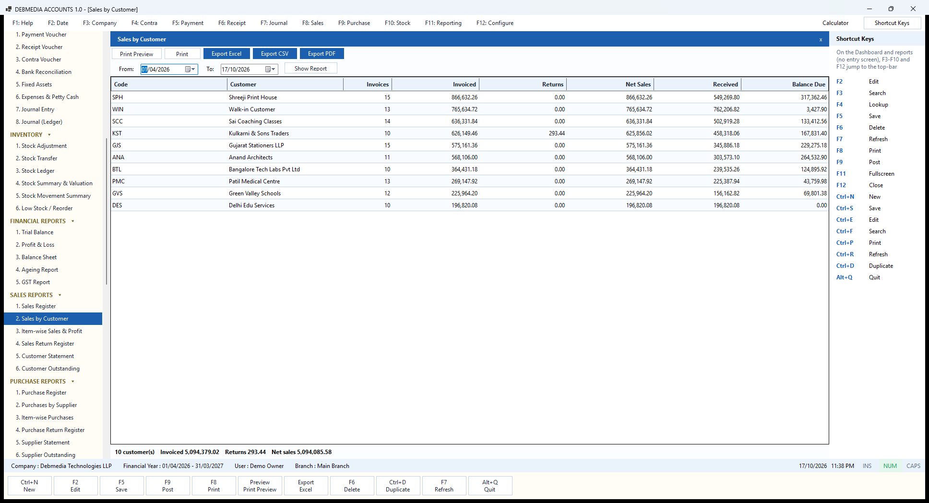This screenshot has height=503, width=929.
Task: Click the sidebar vertical scrollbar
Action: [106, 211]
